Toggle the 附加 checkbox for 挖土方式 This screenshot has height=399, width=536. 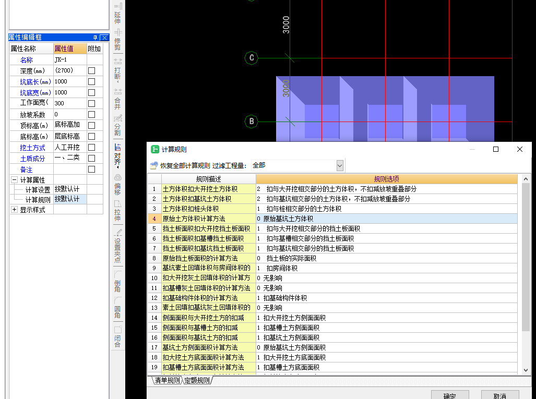coord(92,147)
